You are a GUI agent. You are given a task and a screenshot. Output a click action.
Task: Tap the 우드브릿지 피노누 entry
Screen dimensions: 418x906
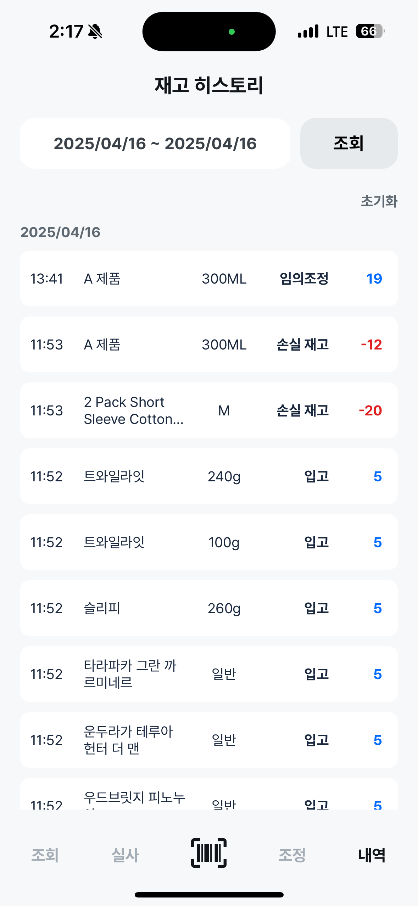(208, 797)
